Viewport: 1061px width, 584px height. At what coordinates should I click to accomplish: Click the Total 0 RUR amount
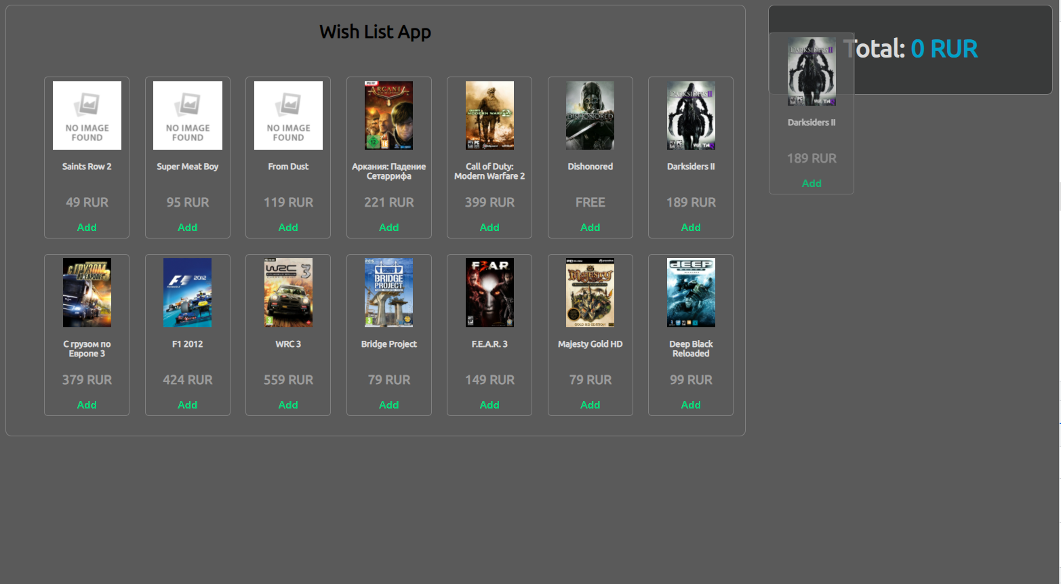pyautogui.click(x=944, y=49)
